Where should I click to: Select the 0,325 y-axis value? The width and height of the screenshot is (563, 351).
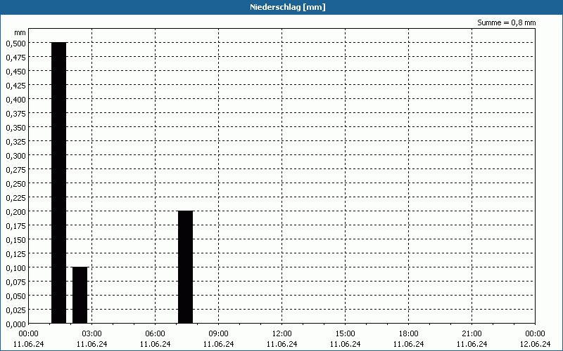coord(16,142)
